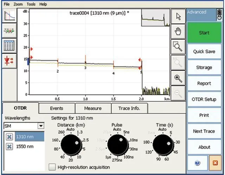
Task: Open the Tools menu
Action: click(x=31, y=4)
